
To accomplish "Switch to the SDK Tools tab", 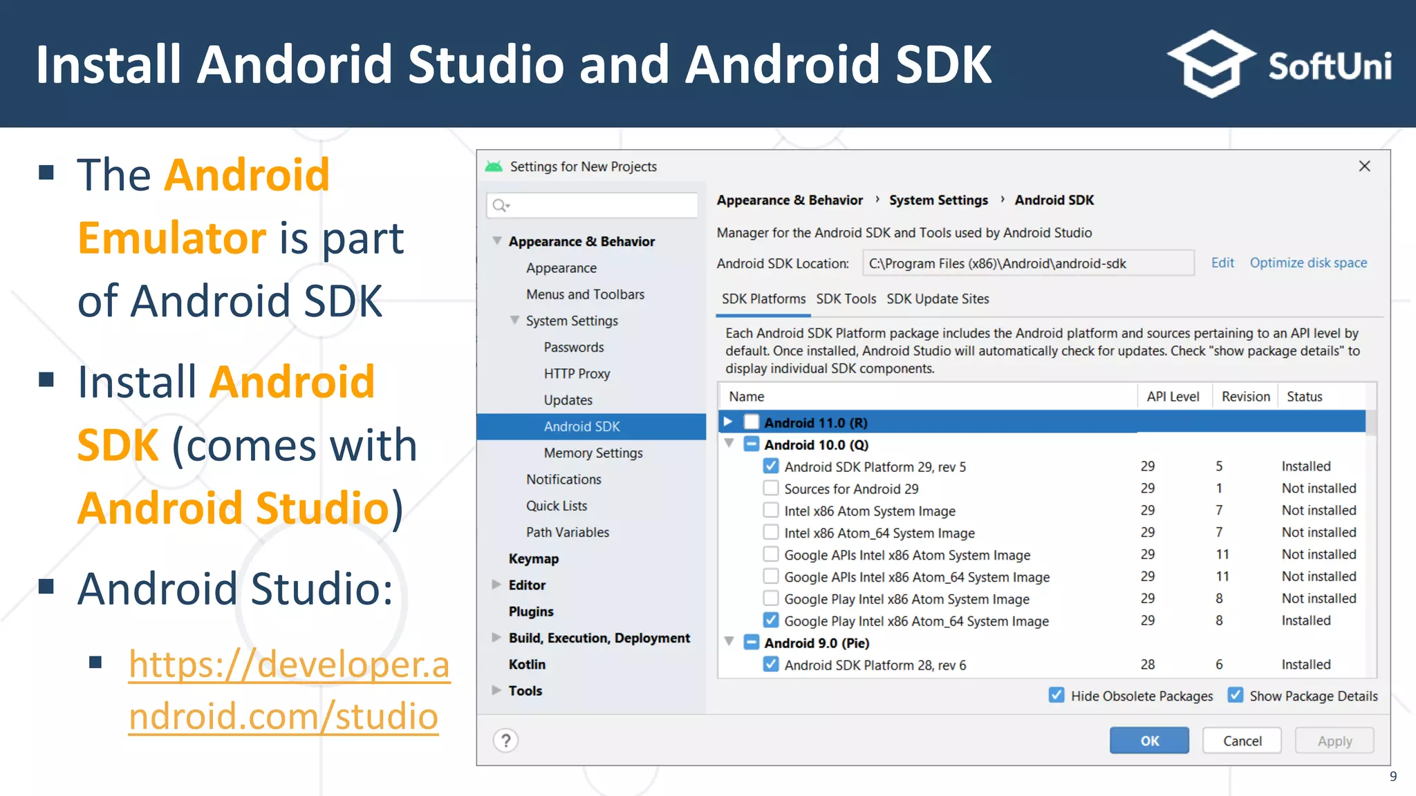I will [x=846, y=299].
